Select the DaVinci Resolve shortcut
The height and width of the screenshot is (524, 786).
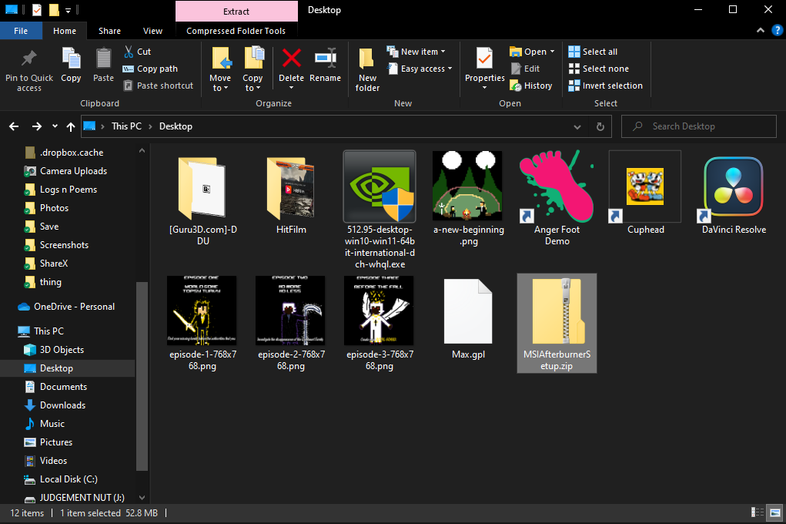click(734, 193)
